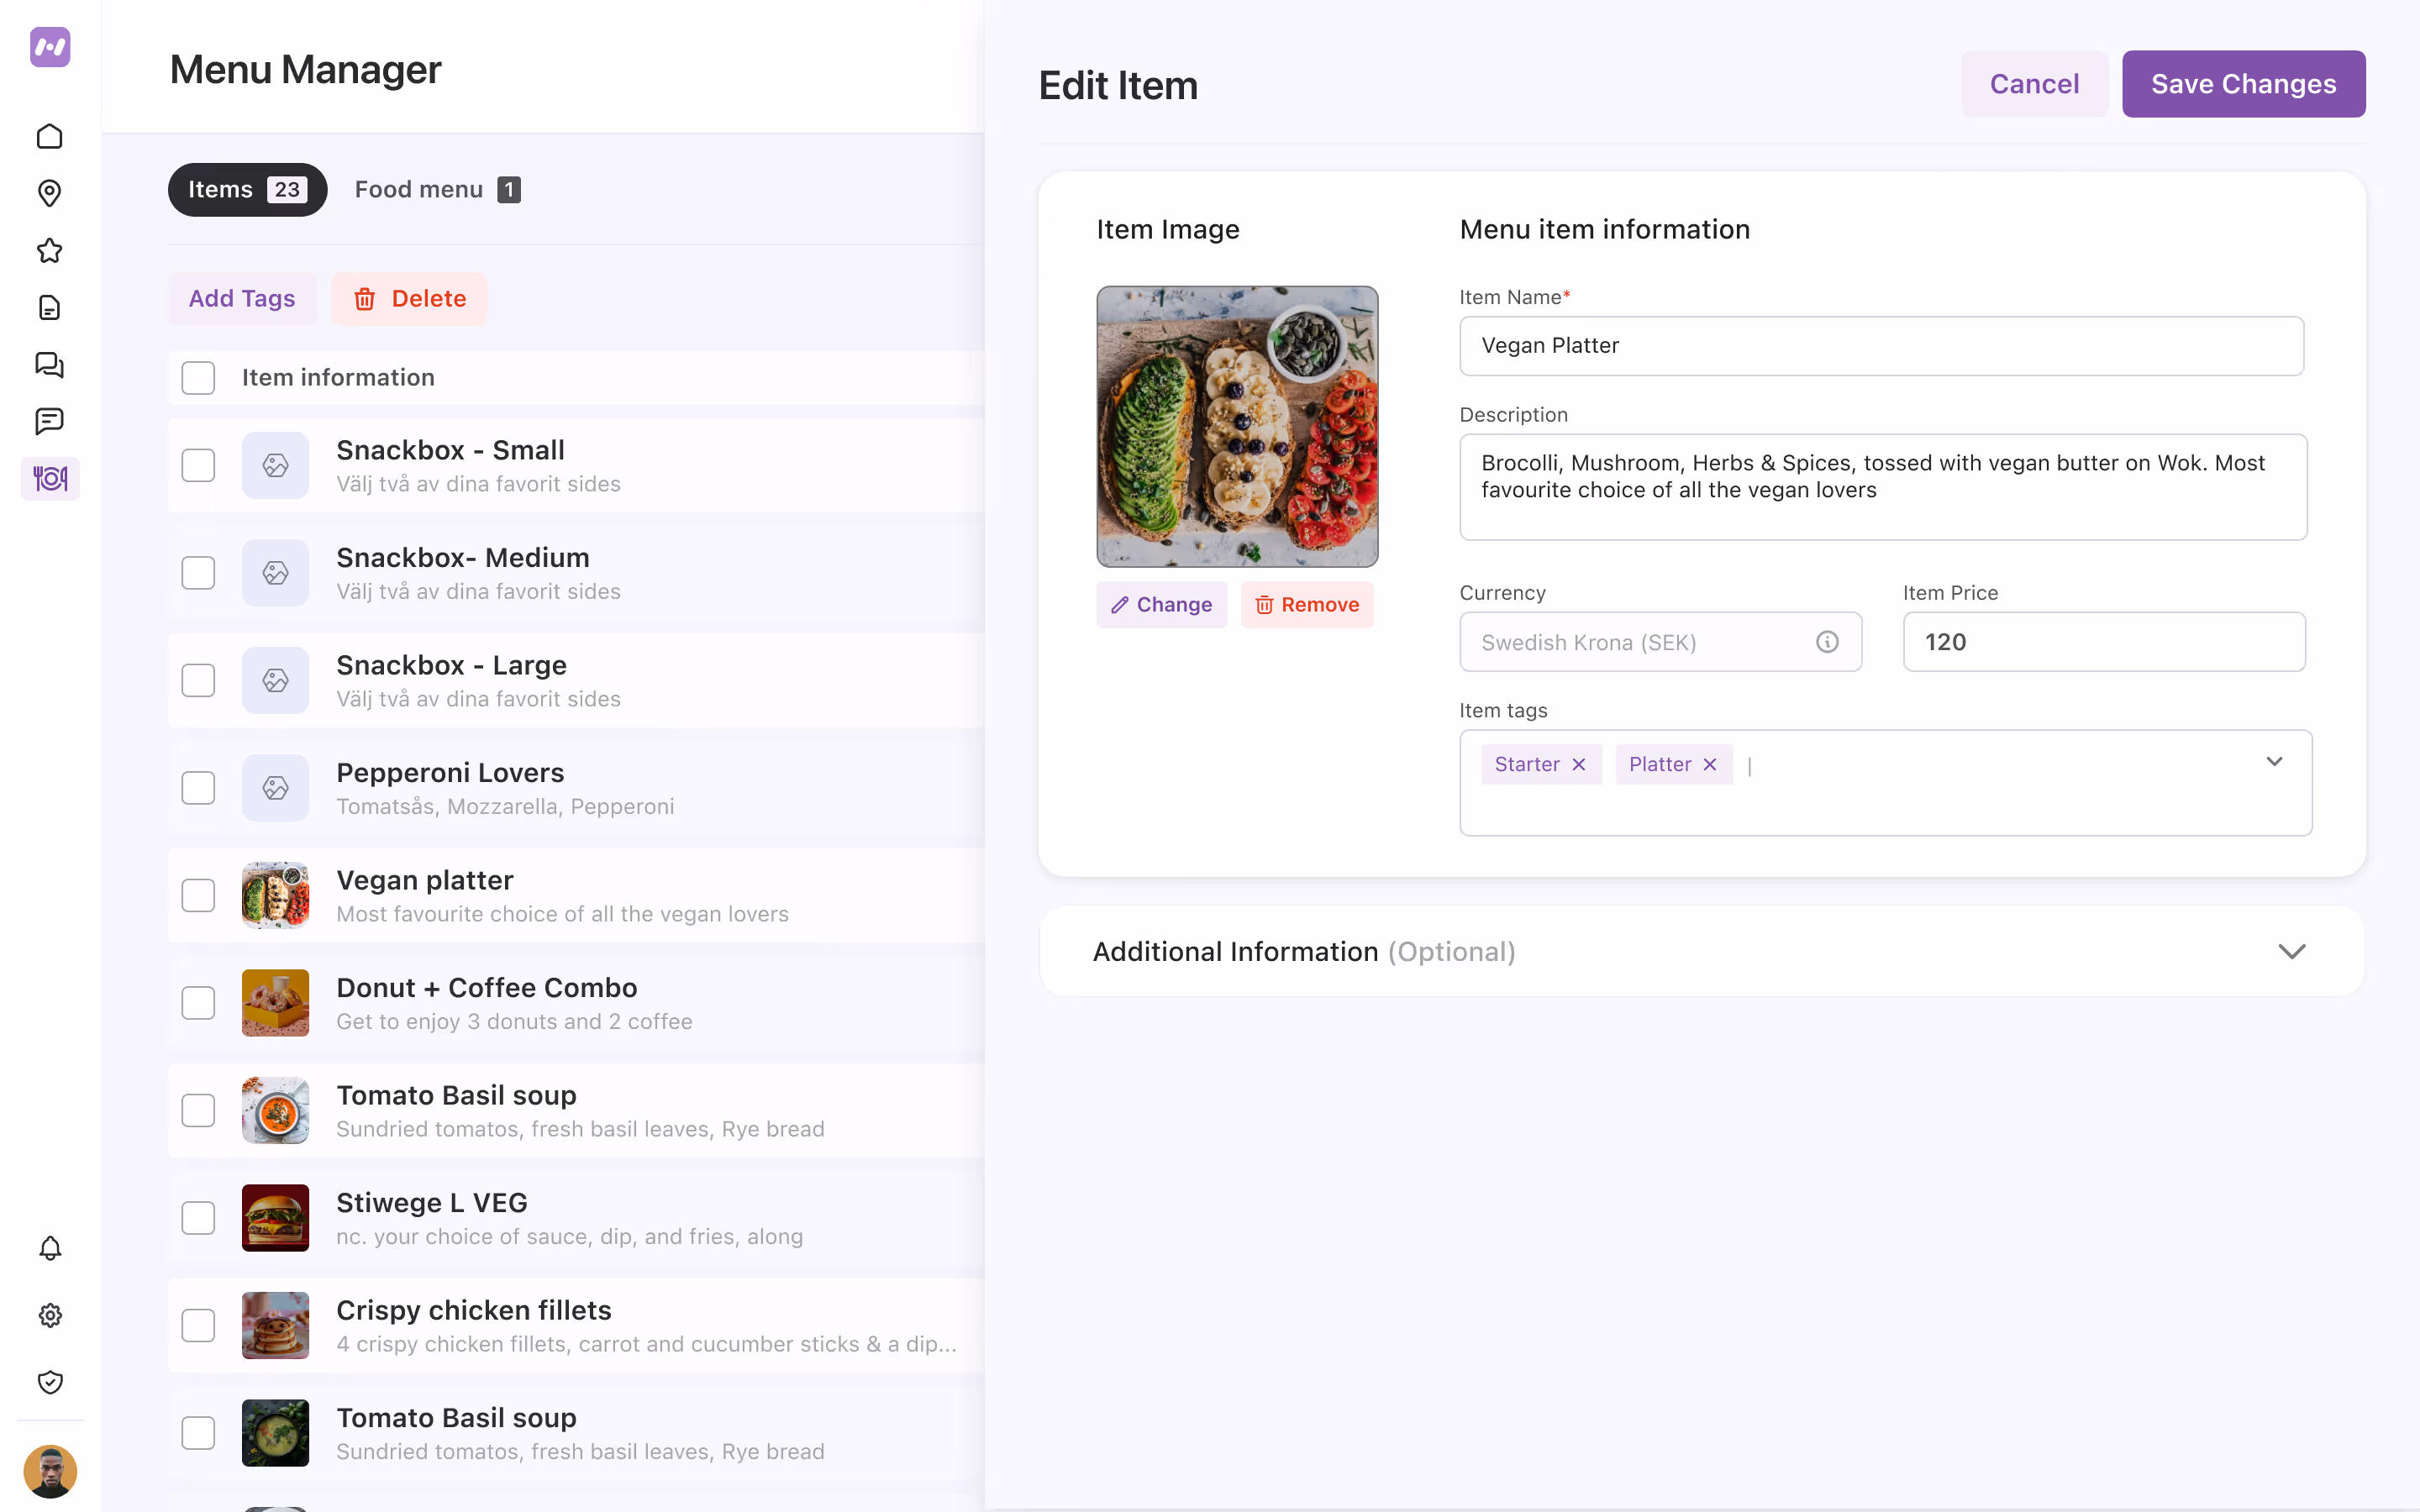Open the location pin sidebar icon
This screenshot has width=2420, height=1512.
click(50, 193)
